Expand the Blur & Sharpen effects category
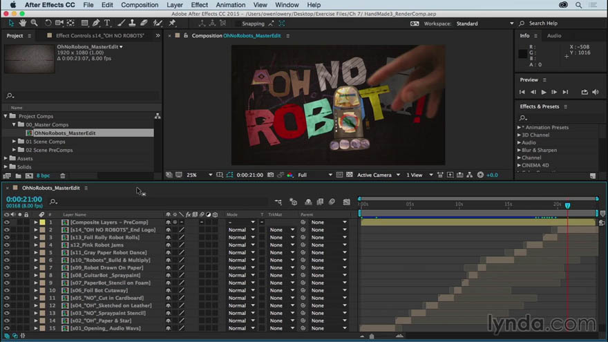The width and height of the screenshot is (608, 342). coord(519,150)
